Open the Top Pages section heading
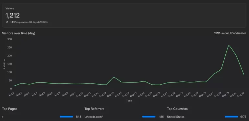This screenshot has height=121, width=249. (x=9, y=109)
